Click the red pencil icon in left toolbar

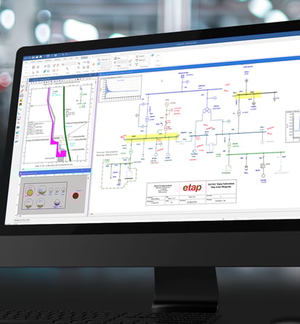coord(22,91)
